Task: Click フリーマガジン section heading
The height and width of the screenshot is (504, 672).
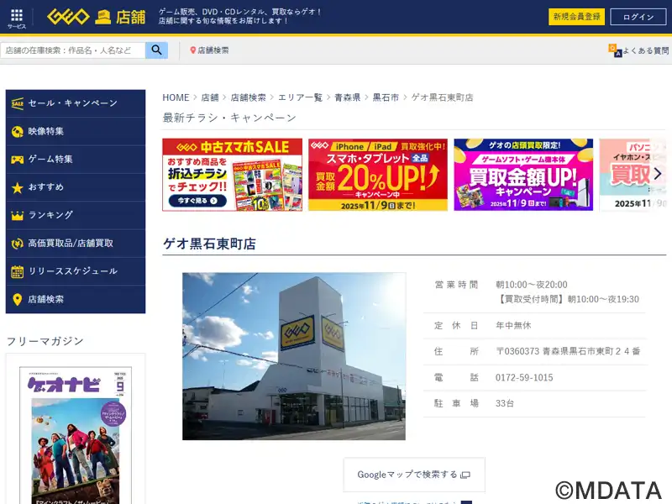Action: click(45, 341)
